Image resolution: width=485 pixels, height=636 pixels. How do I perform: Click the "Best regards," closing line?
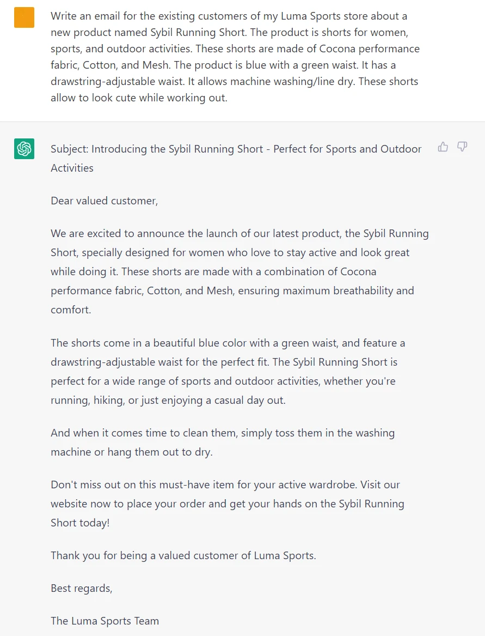pyautogui.click(x=82, y=588)
